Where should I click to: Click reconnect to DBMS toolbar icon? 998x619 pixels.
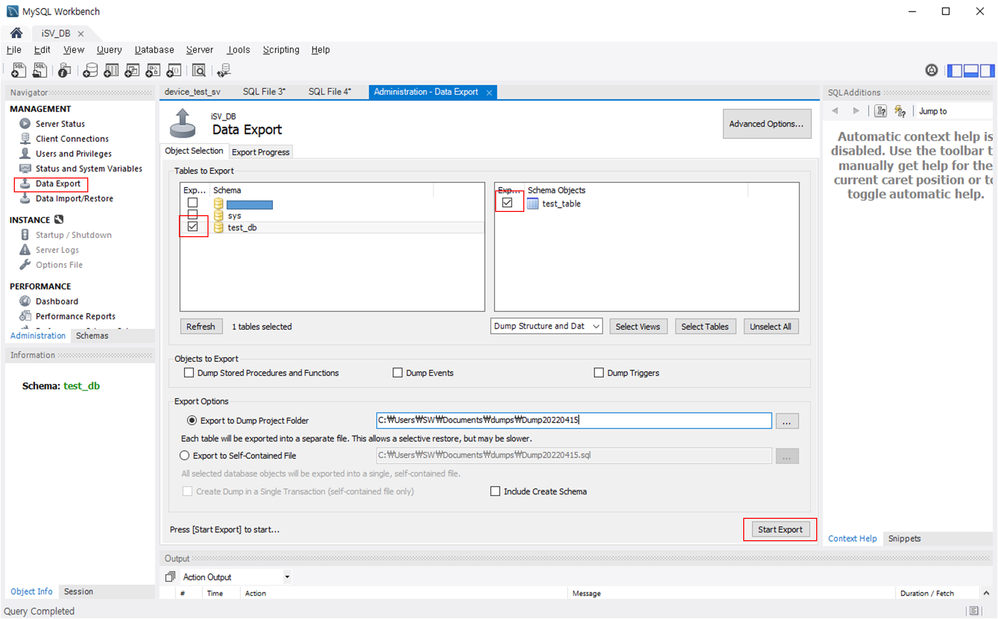tap(223, 71)
